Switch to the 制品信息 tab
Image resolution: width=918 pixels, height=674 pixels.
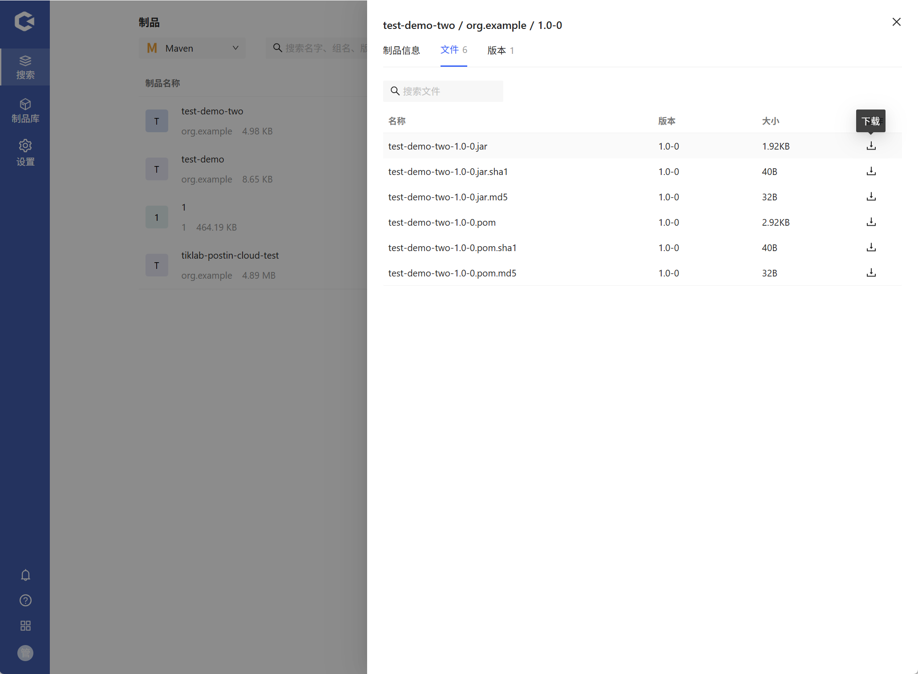[401, 50]
